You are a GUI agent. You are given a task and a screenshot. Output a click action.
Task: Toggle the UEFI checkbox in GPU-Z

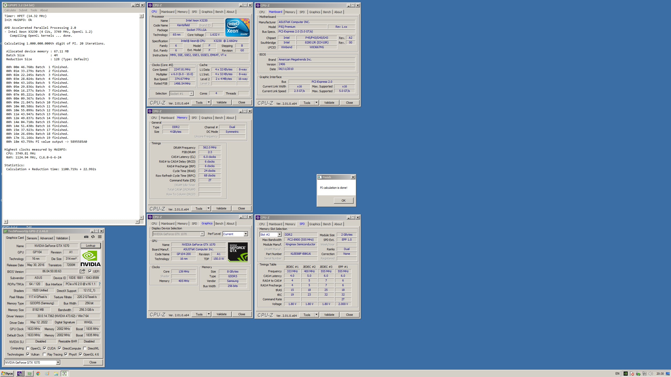[90, 271]
